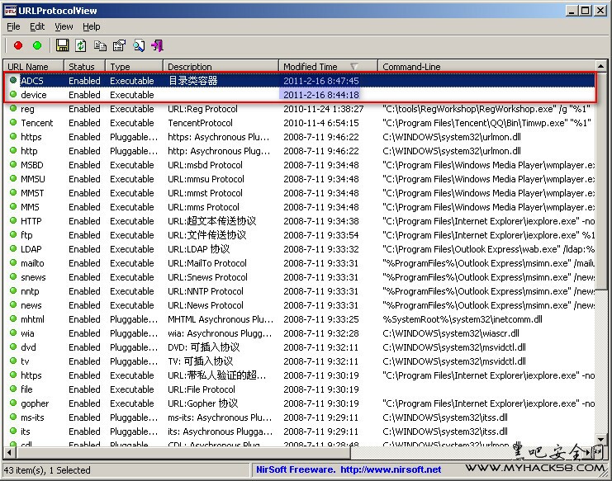
Task: Open Properties via the toolbar icon
Action: point(119,45)
